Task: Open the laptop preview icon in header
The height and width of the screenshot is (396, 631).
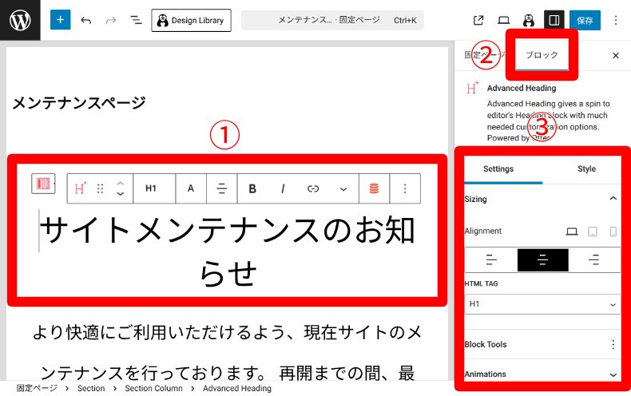Action: click(x=503, y=20)
